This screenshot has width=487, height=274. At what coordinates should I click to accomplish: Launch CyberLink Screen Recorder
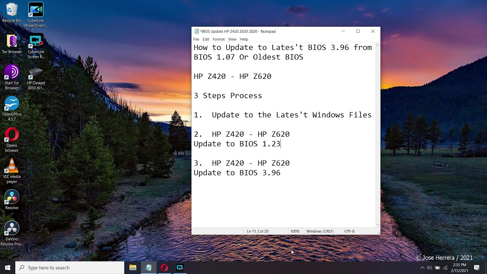(x=35, y=41)
